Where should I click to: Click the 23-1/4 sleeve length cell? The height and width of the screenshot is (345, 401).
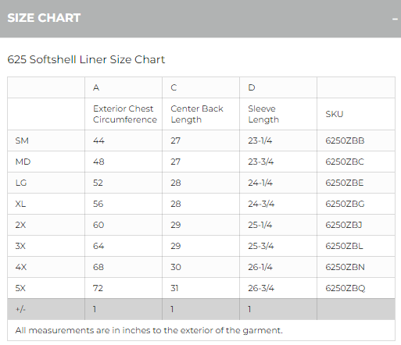tap(260, 140)
